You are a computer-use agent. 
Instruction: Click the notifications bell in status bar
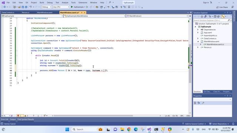pos(233,124)
